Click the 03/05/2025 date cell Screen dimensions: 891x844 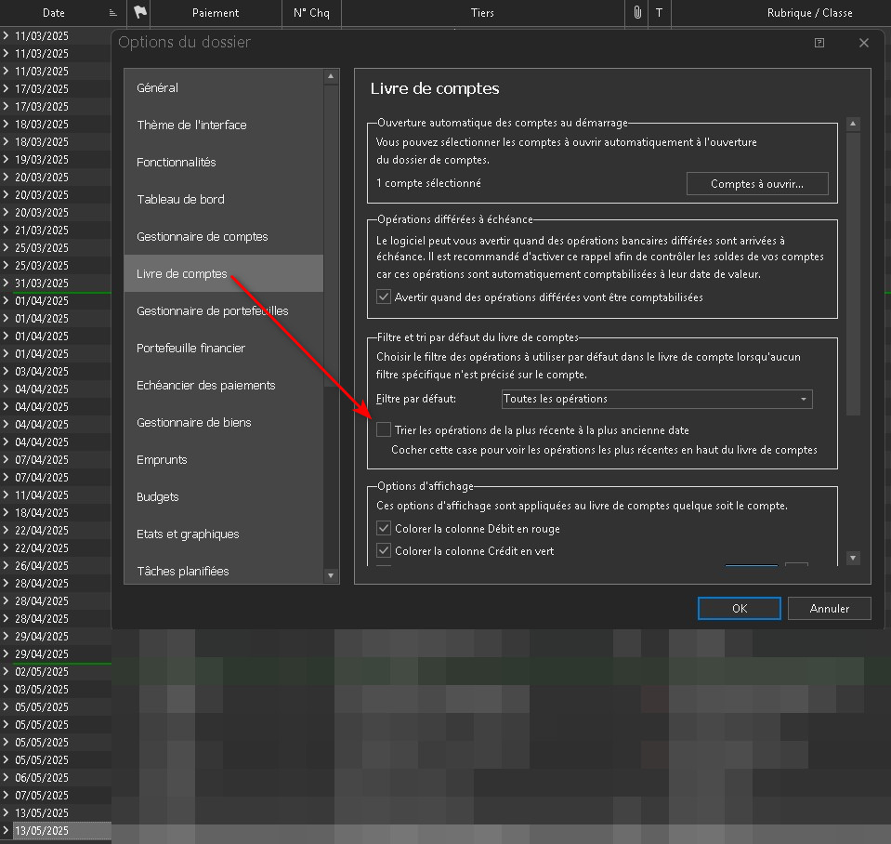coord(42,690)
